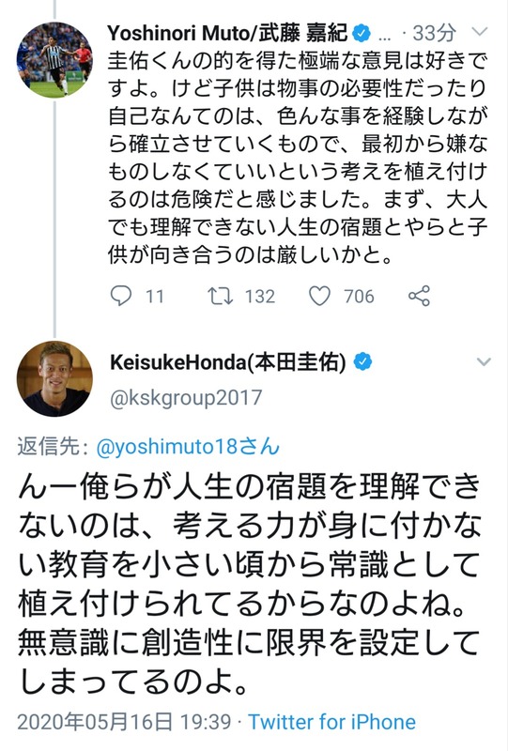Open Keisuke Honda's profile picture
508x751 pixels.
(x=54, y=378)
